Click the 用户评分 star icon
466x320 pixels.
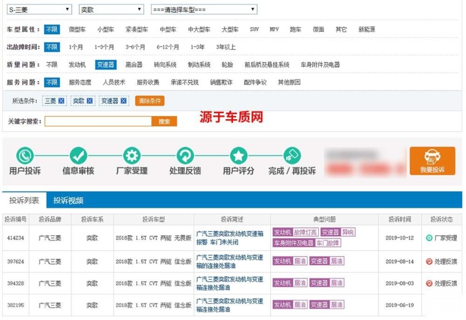pos(238,155)
